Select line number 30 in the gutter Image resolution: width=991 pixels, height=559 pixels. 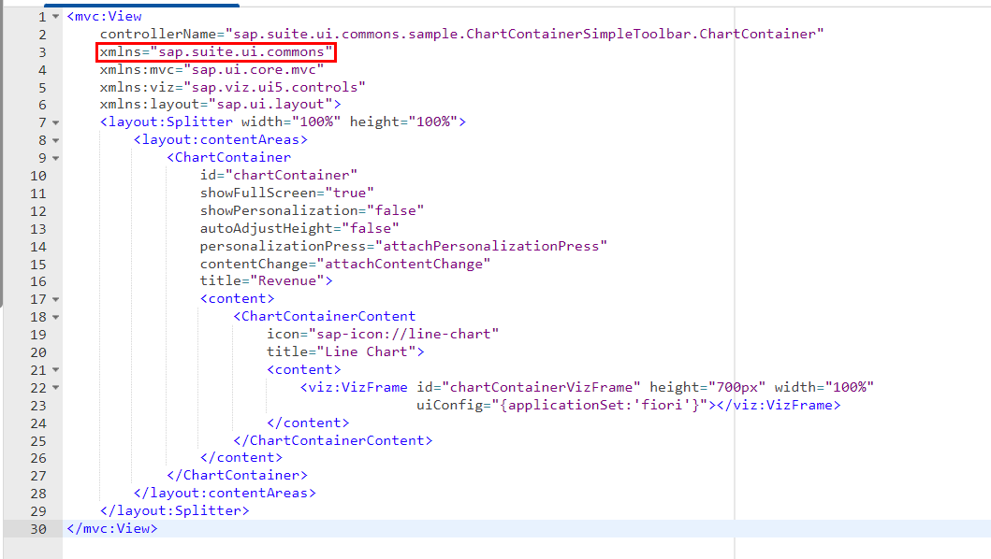pyautogui.click(x=38, y=529)
